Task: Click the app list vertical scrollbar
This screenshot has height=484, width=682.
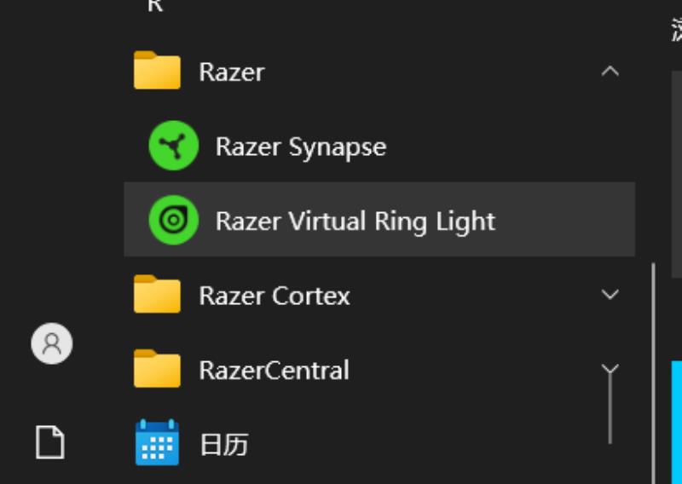Action: 654,373
